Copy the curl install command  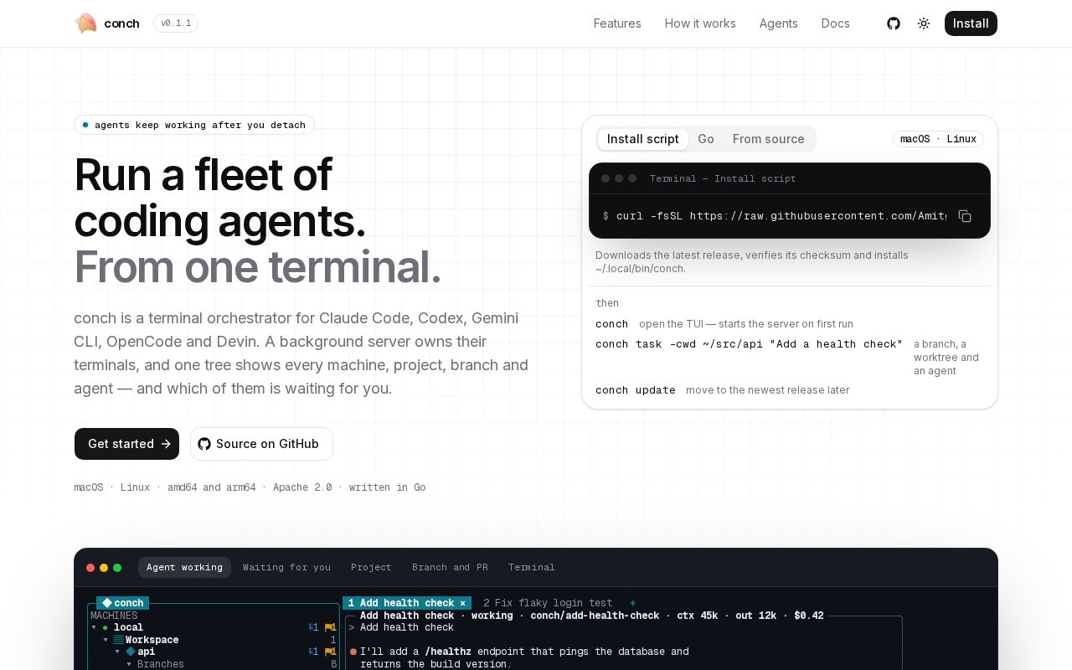coord(965,216)
